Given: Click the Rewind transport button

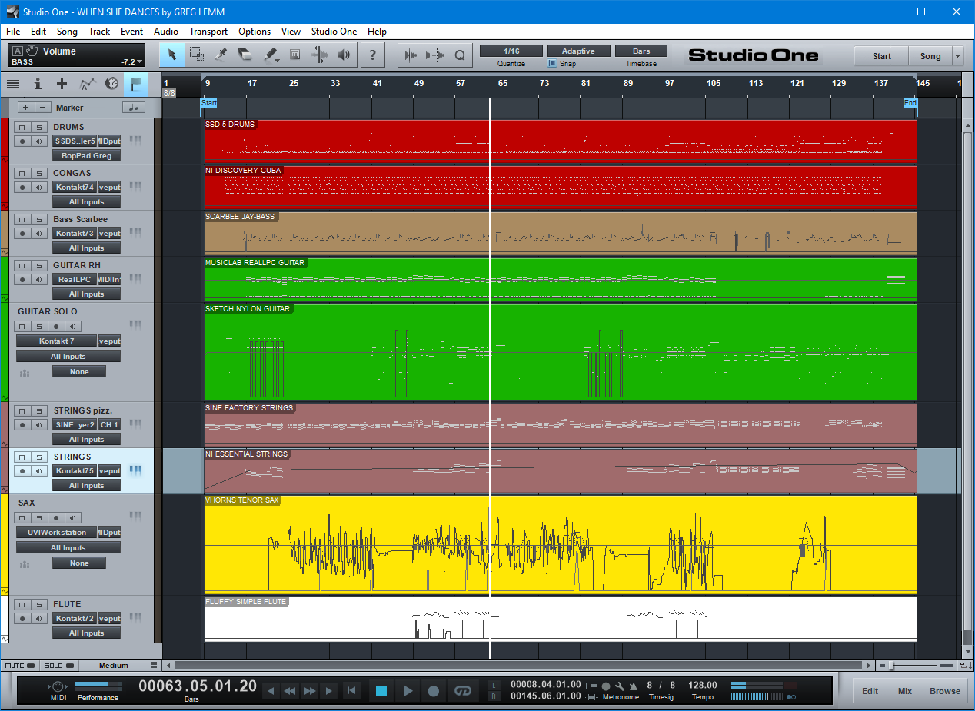Looking at the screenshot, I should point(290,691).
